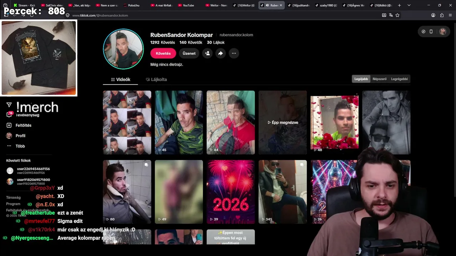Sort videos by Népszerű
The height and width of the screenshot is (256, 456).
pos(379,79)
